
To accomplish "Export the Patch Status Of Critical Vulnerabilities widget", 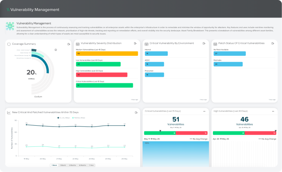I will (x=273, y=44).
